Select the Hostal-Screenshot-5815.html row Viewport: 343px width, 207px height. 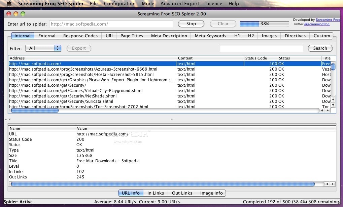170,75
